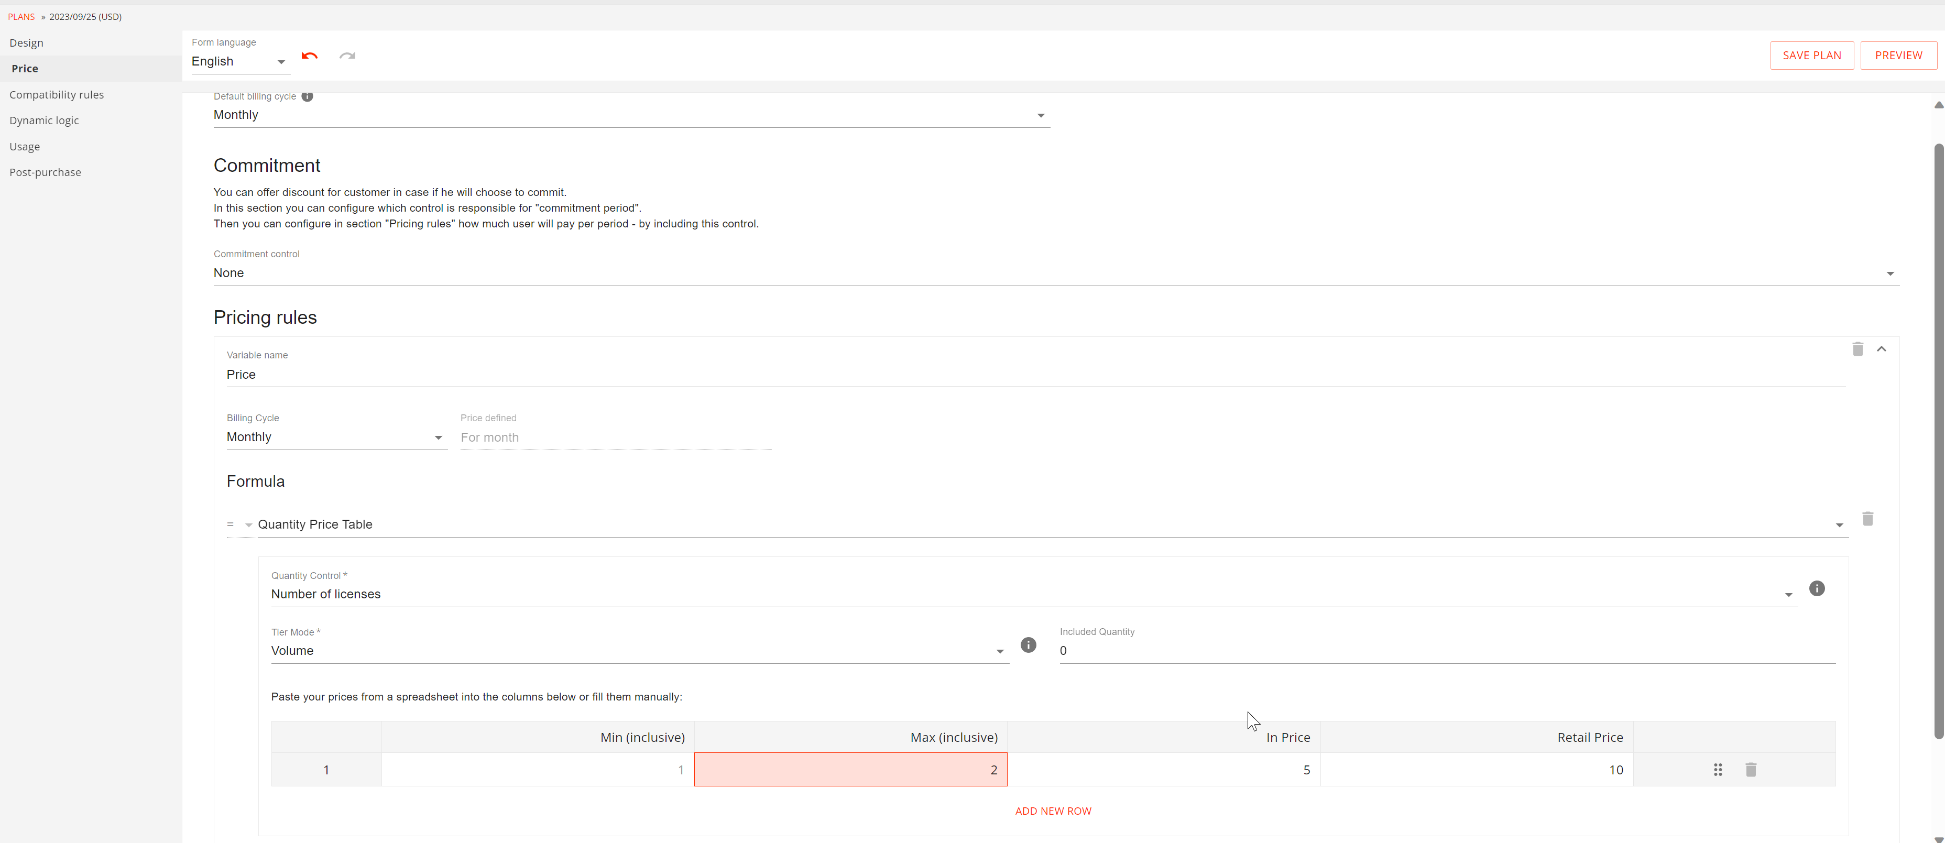1945x843 pixels.
Task: Click the Max (inclusive) column header
Action: click(850, 737)
